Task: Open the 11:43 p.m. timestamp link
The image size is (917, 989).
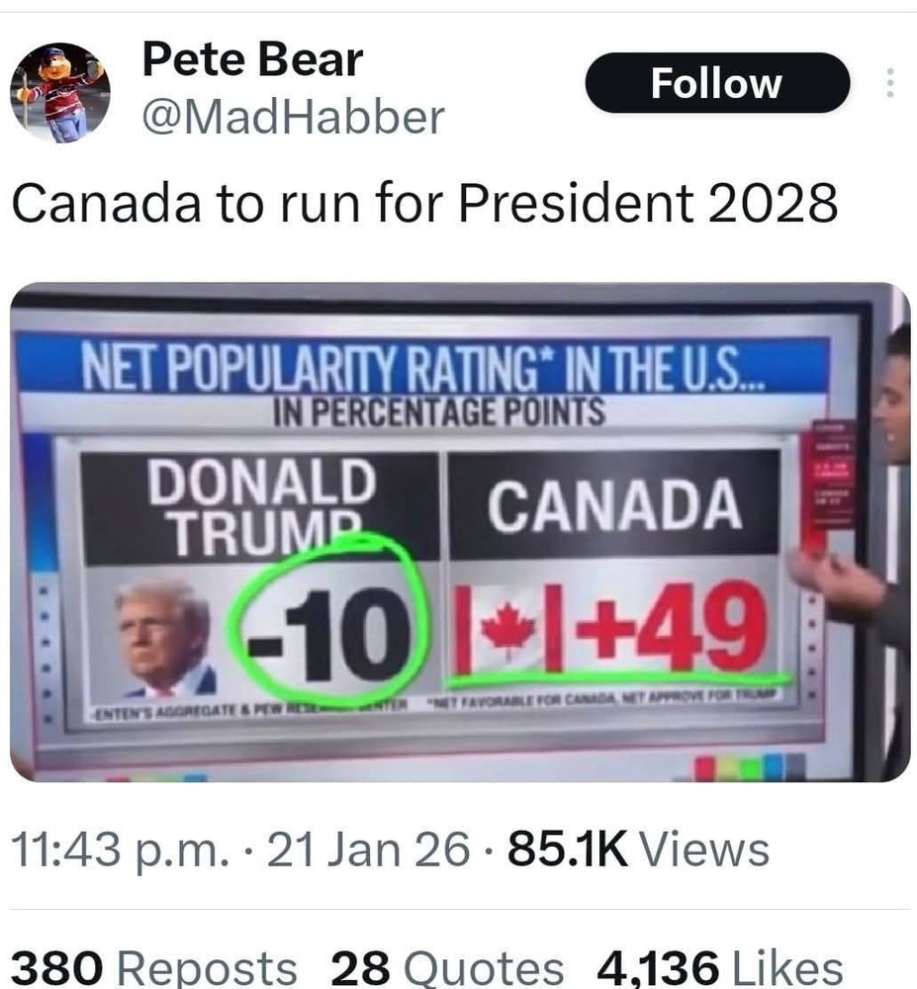Action: (x=121, y=850)
